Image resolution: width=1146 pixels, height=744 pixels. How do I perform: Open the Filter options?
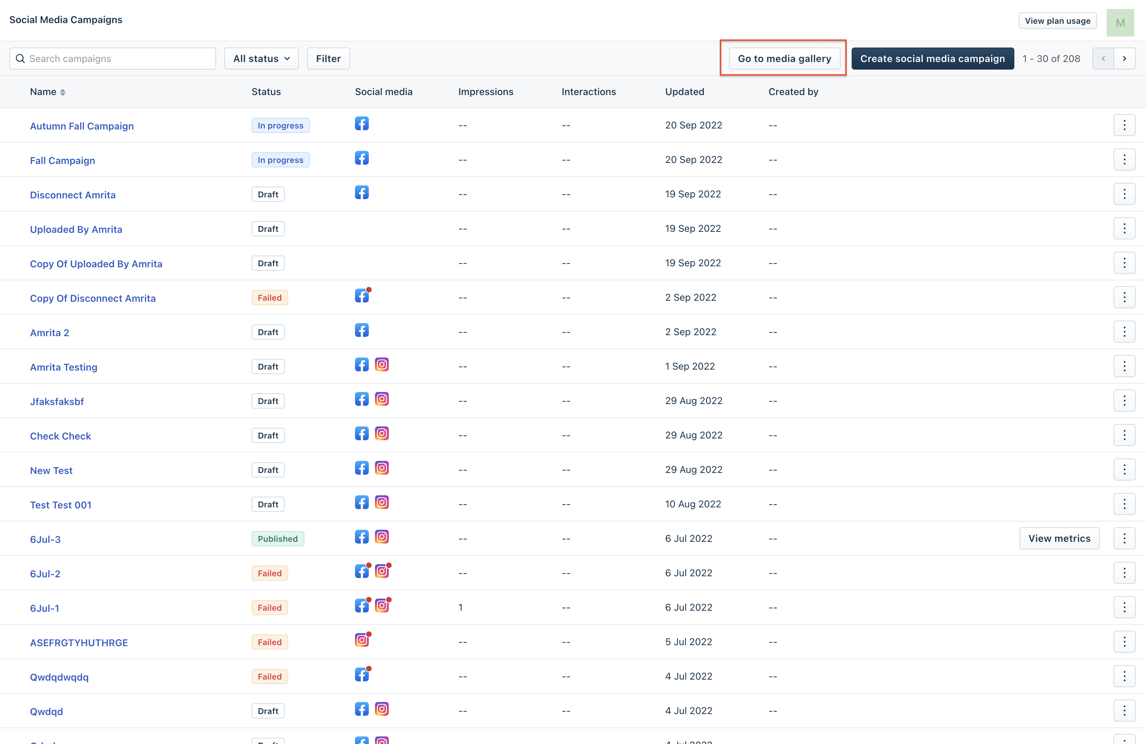click(x=328, y=59)
